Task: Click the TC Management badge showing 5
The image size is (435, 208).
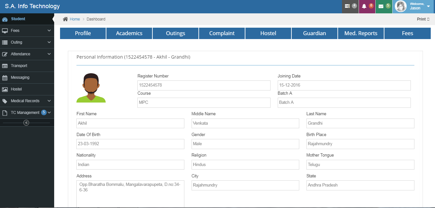Action: pyautogui.click(x=44, y=112)
